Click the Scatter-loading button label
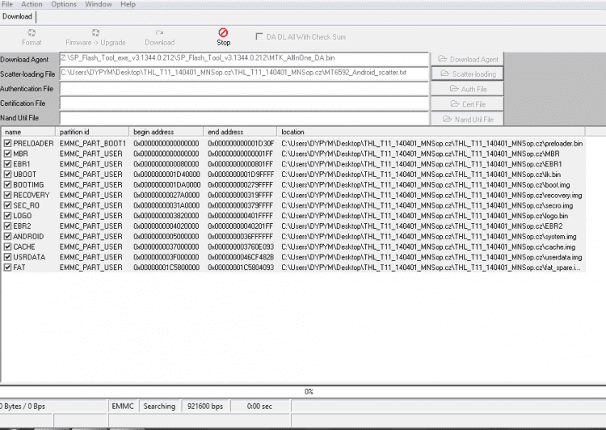606x430 pixels. (x=474, y=74)
